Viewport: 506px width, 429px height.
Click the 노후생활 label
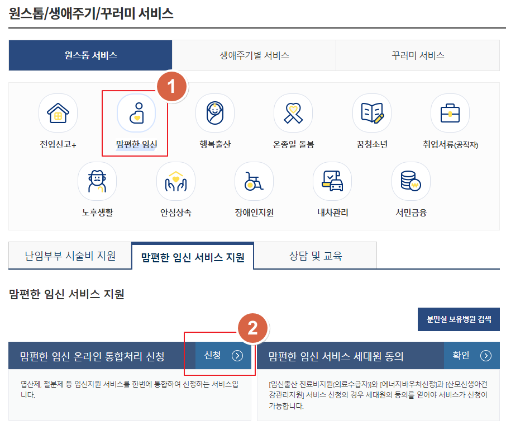click(97, 213)
